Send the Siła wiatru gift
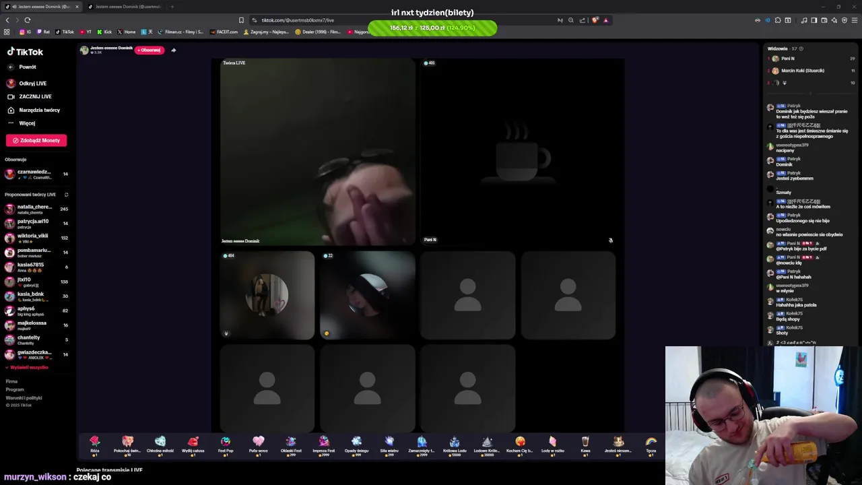The width and height of the screenshot is (862, 485). (389, 445)
